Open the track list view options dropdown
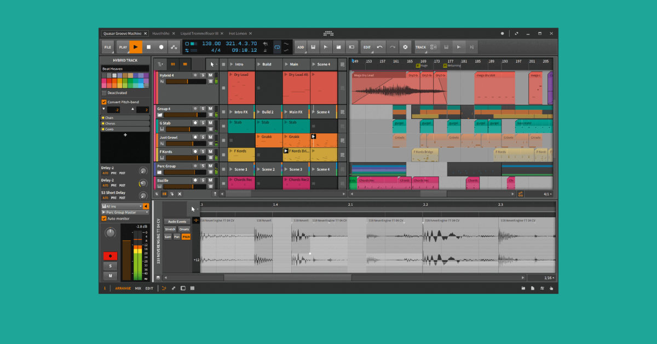Screen dimensions: 657x344 point(160,64)
